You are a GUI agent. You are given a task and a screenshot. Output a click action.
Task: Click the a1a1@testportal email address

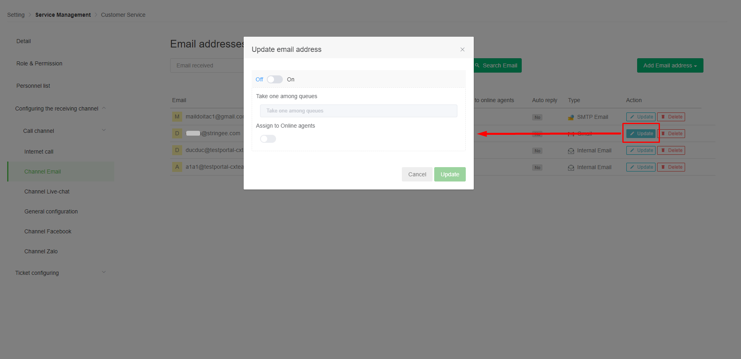click(215, 167)
